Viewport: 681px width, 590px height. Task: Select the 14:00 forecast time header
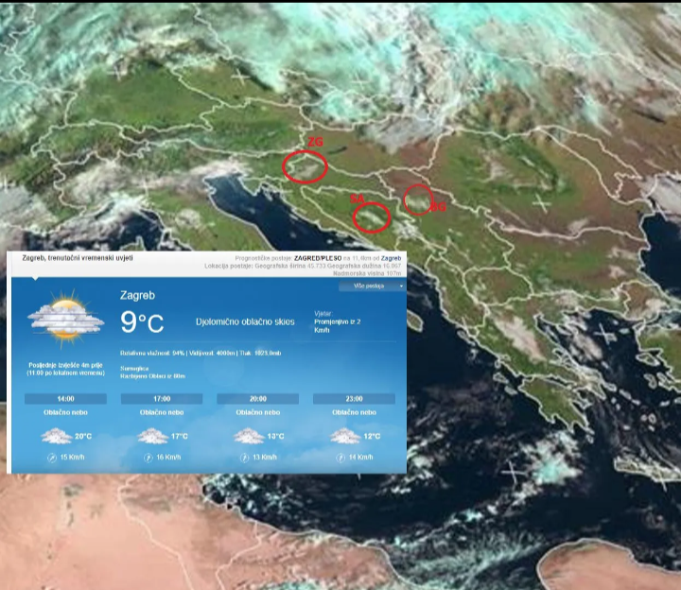click(65, 399)
